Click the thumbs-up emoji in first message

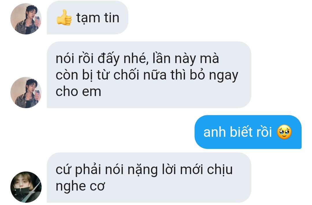pos(64,18)
